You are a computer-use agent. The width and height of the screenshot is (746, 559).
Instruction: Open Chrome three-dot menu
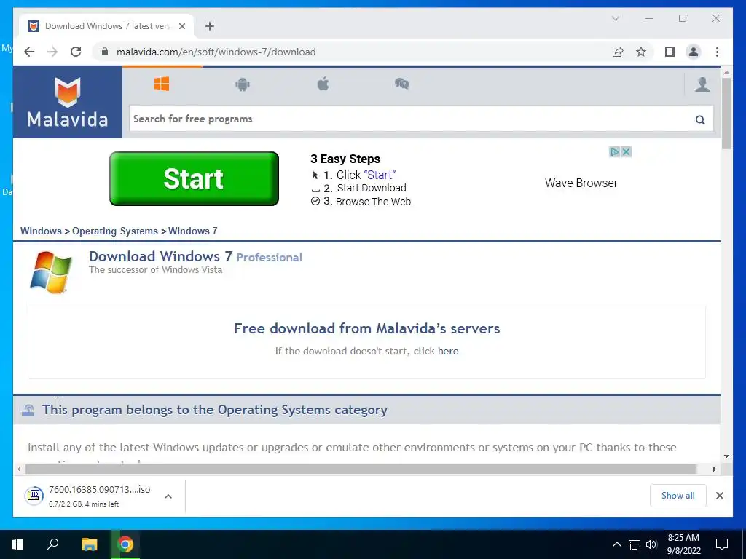tap(717, 52)
